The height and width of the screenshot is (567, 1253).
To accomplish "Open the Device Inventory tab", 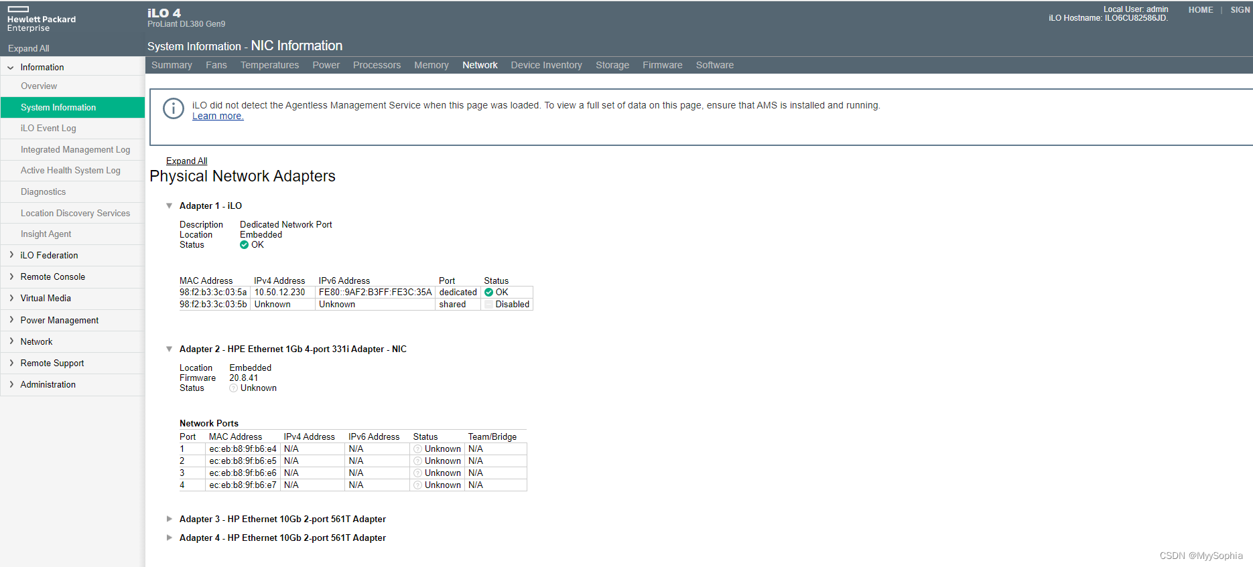I will [547, 65].
